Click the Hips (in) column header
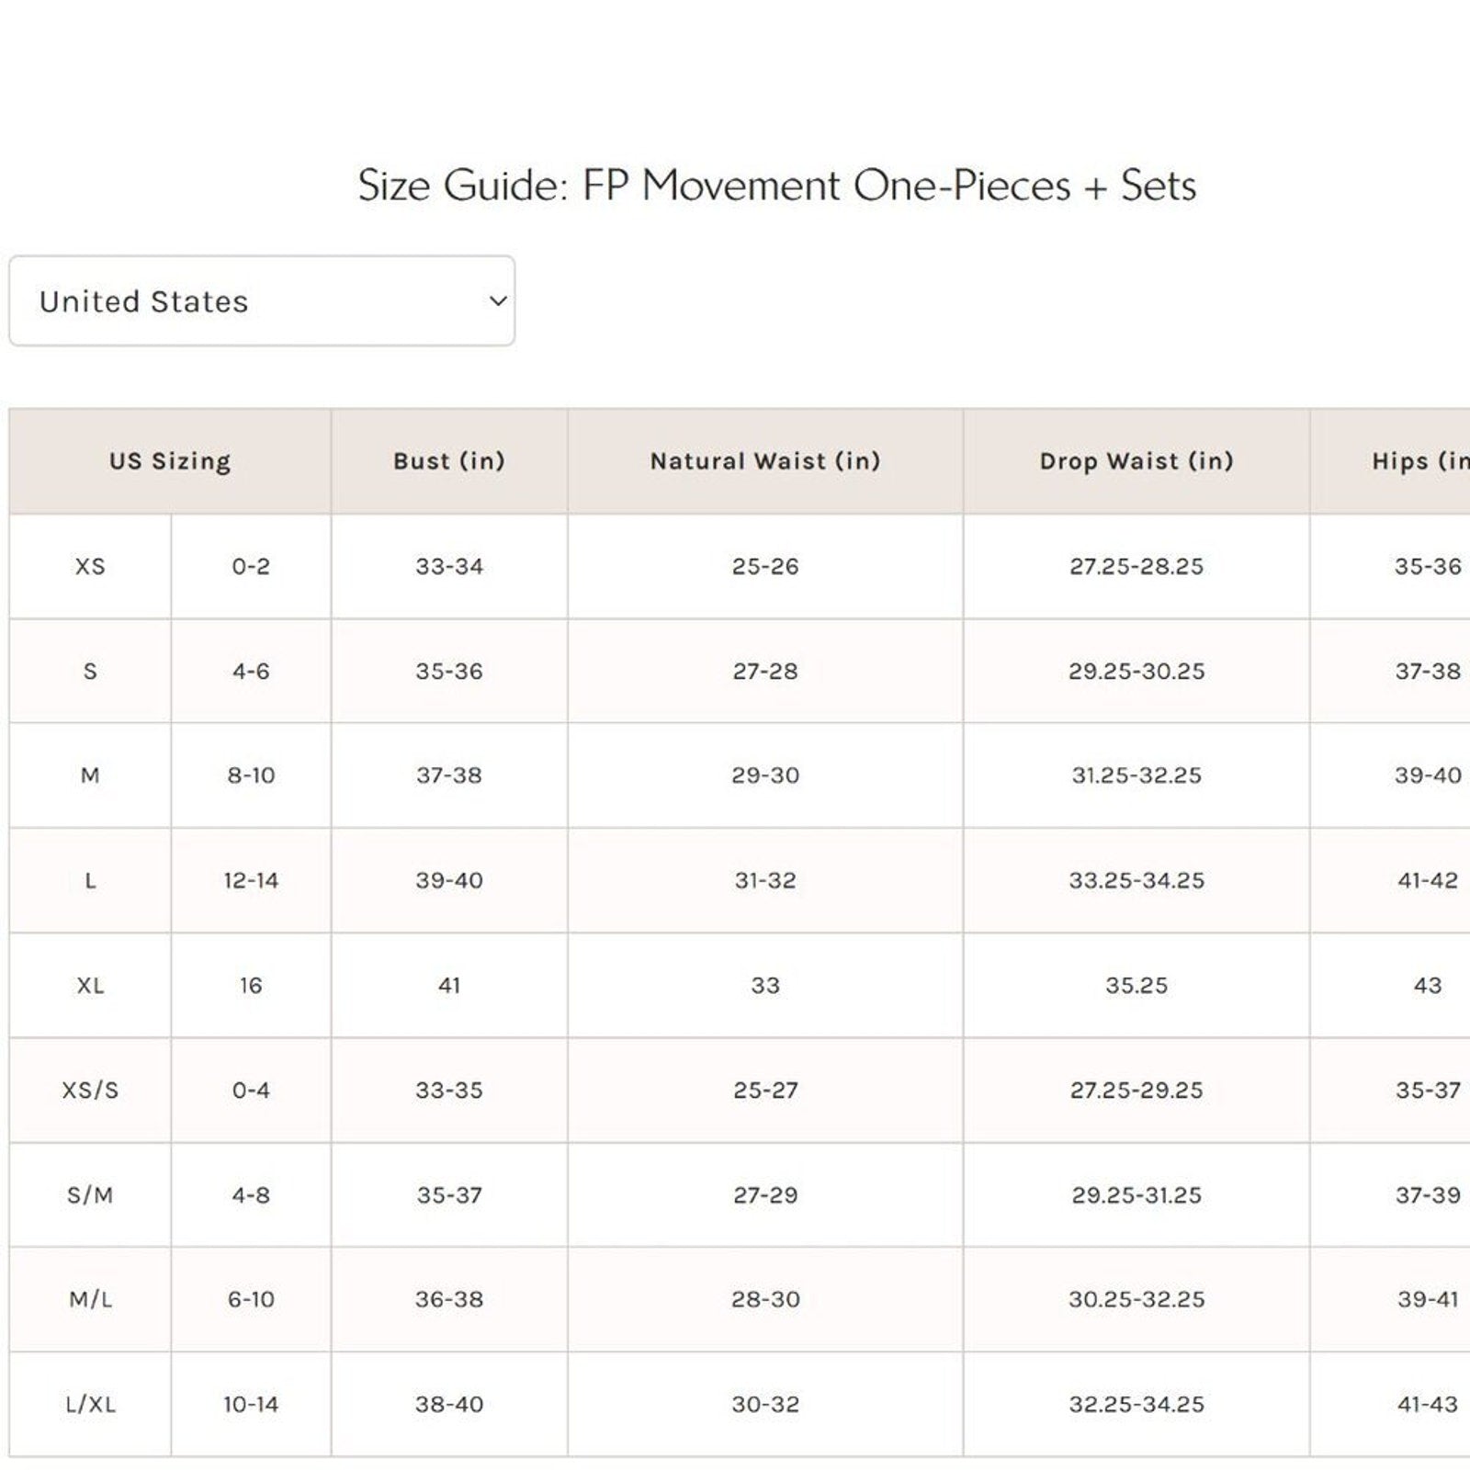Viewport: 1470px width, 1470px height. pyautogui.click(x=1419, y=461)
